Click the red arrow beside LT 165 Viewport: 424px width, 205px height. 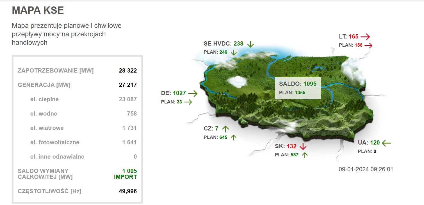365,37
